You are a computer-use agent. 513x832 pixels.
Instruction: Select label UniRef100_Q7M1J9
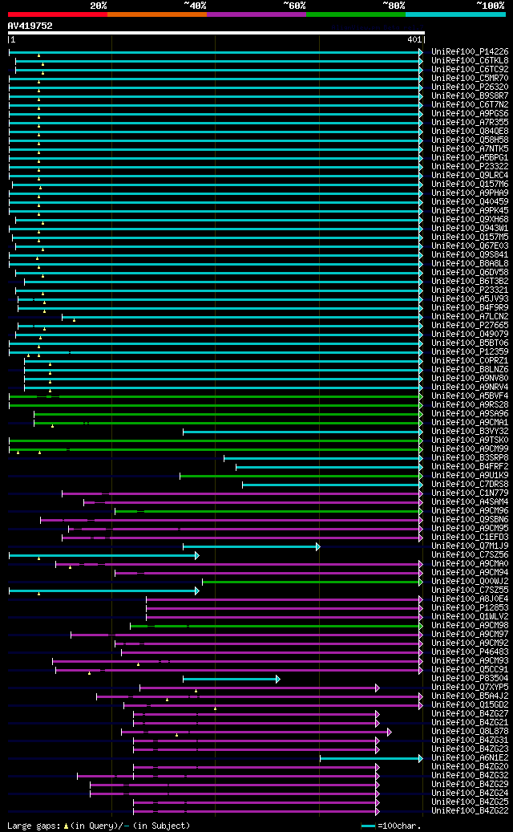(470, 546)
